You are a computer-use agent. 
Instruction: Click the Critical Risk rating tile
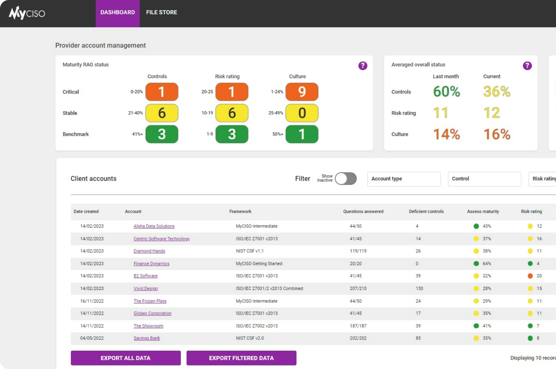(232, 92)
